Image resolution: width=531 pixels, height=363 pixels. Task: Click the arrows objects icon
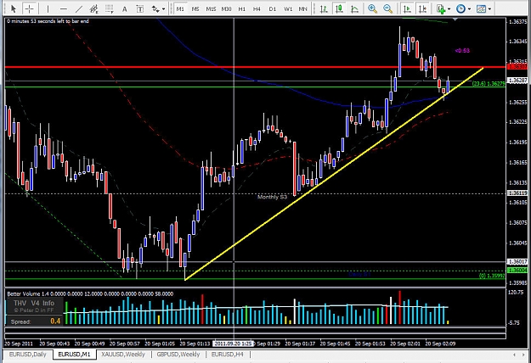pos(155,8)
